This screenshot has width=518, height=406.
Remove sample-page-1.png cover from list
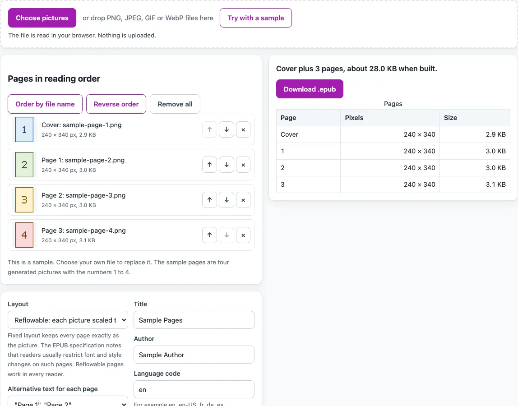click(x=243, y=129)
